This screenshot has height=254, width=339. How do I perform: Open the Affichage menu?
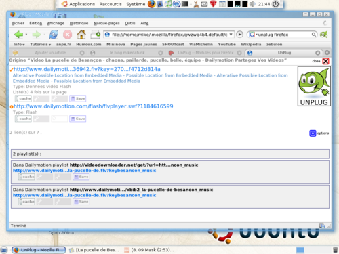click(56, 23)
